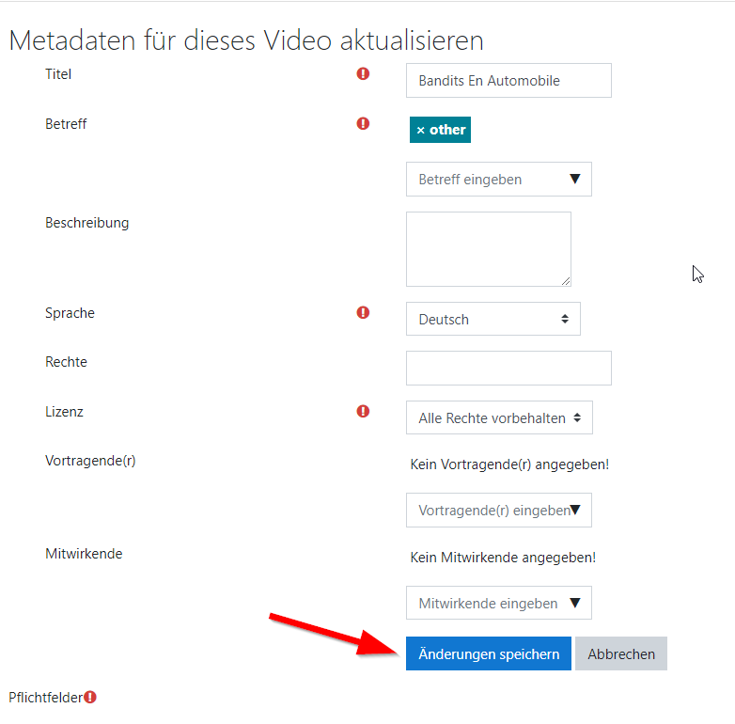
Task: Open the Mitwirkende dropdown arrow
Action: tap(574, 603)
